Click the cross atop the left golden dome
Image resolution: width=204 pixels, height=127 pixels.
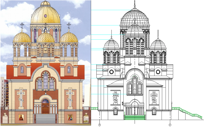(22, 25)
